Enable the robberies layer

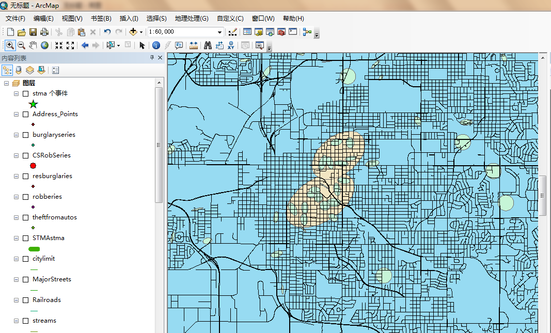(x=26, y=197)
